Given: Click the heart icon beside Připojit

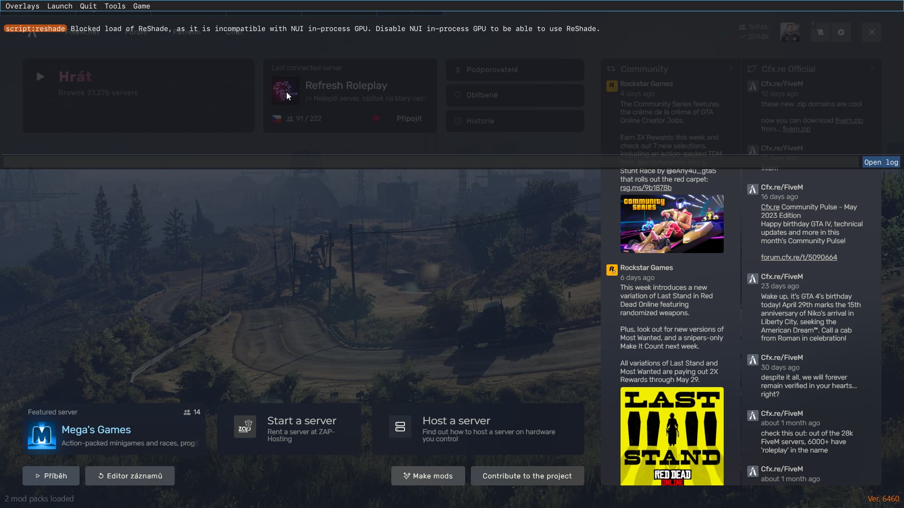Looking at the screenshot, I should coord(376,119).
